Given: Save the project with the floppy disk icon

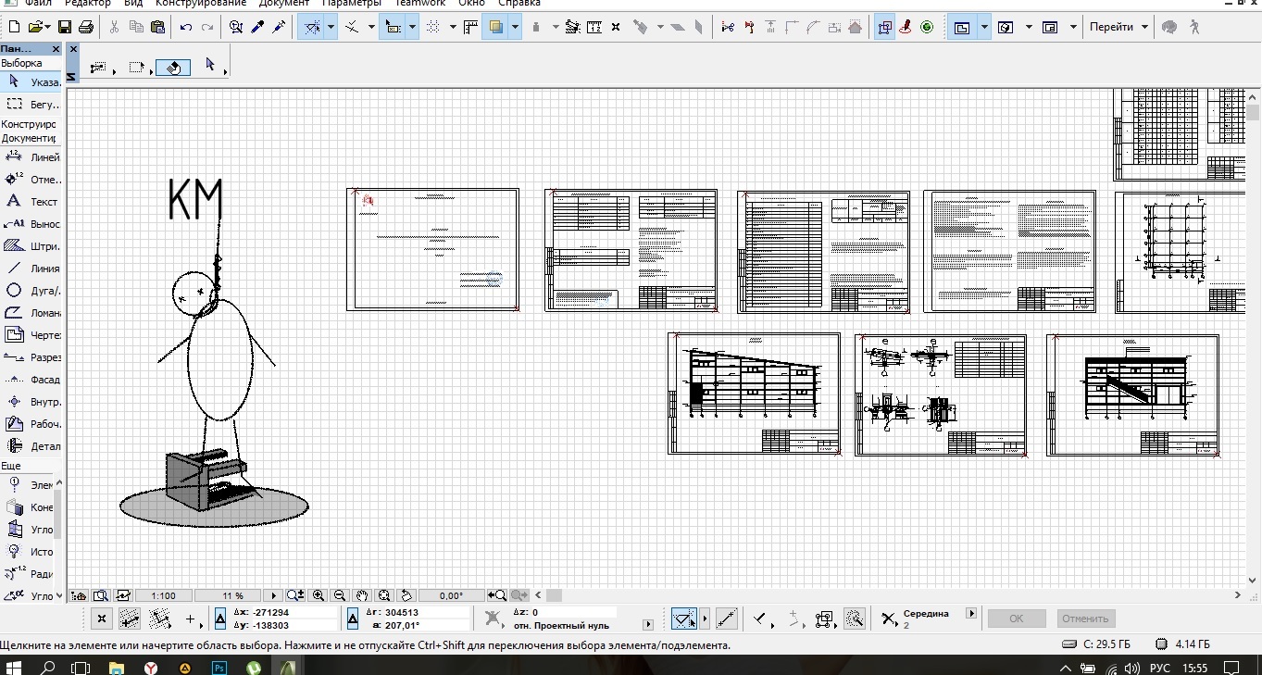Looking at the screenshot, I should tap(65, 28).
